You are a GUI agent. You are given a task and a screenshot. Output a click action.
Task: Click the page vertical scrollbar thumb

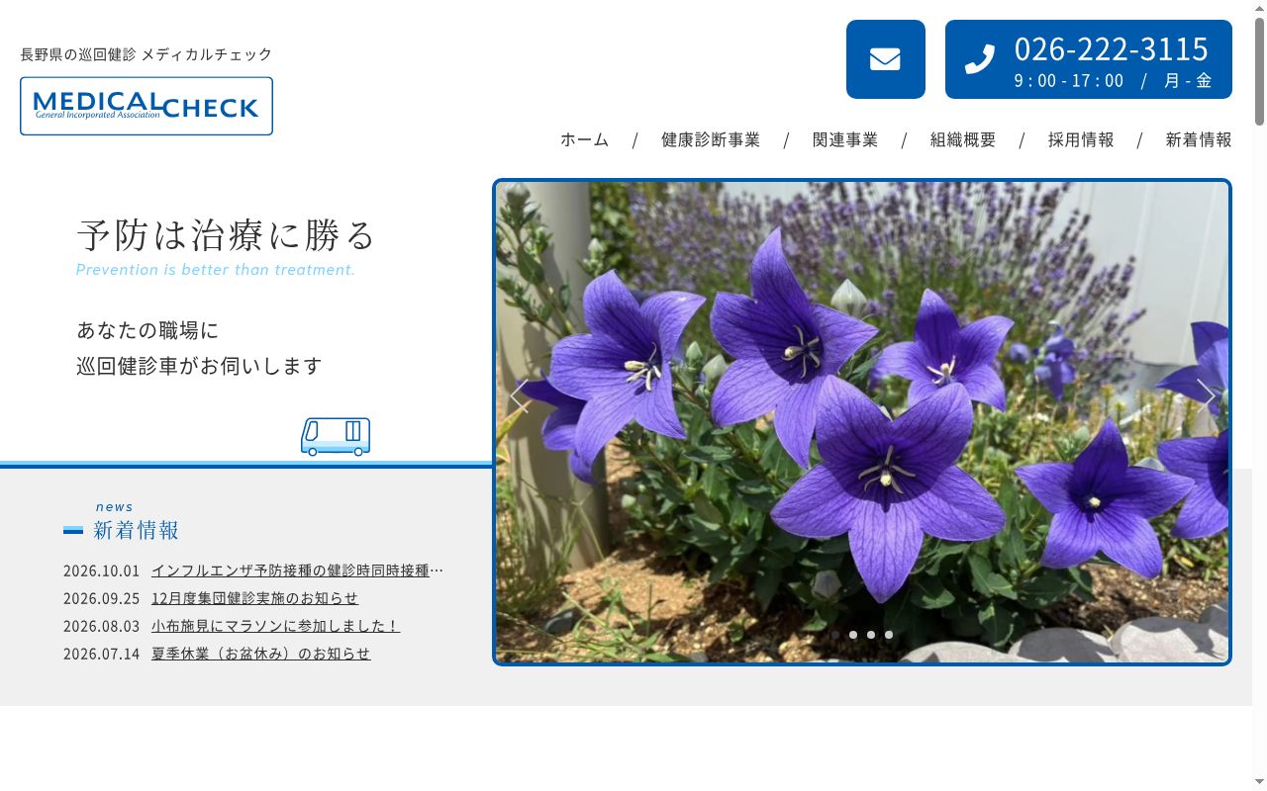coord(1259,71)
